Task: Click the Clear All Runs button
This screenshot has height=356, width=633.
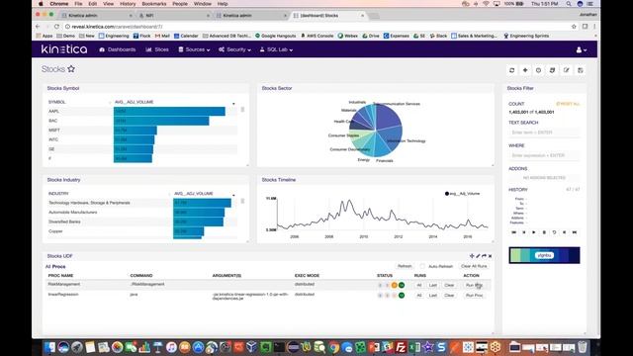Action: tap(474, 266)
